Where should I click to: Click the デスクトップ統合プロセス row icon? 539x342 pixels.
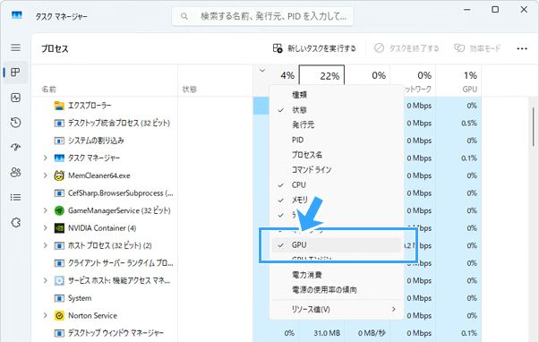tap(59, 123)
